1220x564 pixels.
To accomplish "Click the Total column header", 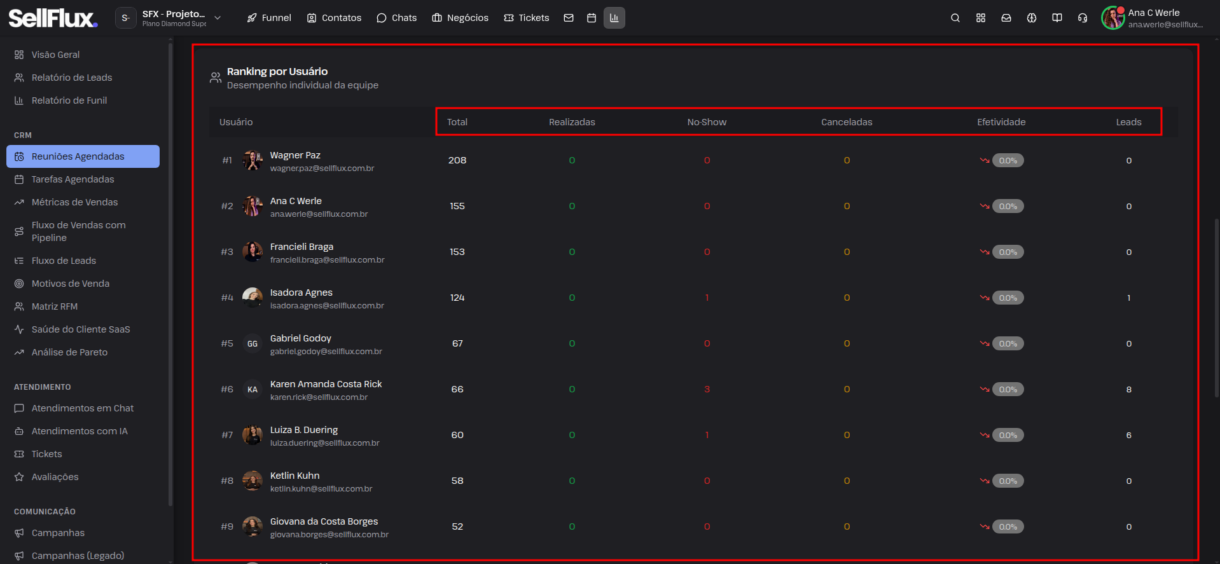I will [457, 122].
